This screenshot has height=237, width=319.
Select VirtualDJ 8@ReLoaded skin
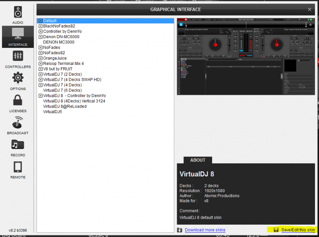[65, 106]
